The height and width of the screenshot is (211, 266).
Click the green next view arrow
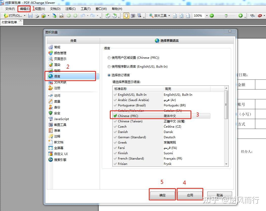coord(75,16)
